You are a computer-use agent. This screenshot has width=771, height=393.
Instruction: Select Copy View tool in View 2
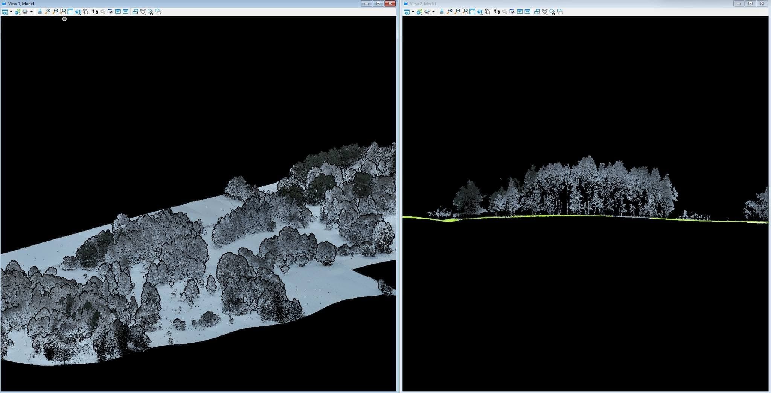pyautogui.click(x=537, y=12)
